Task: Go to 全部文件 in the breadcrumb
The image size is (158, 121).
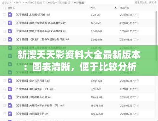Action: 7,3
